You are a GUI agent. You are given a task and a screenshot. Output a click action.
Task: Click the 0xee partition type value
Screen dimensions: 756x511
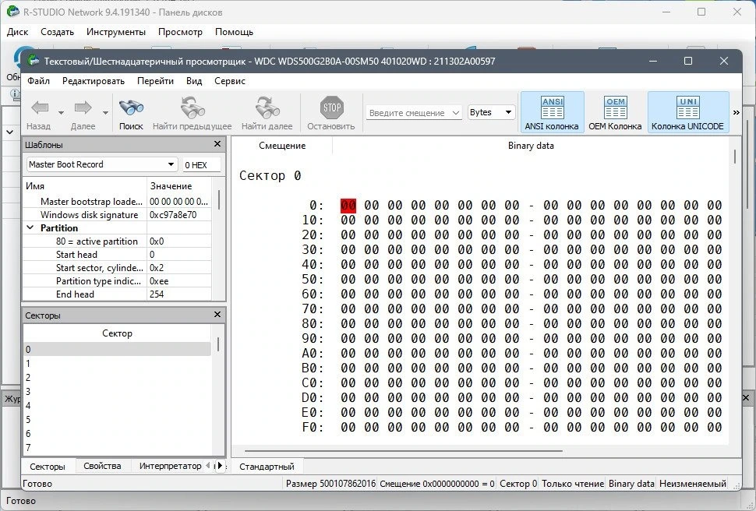pyautogui.click(x=159, y=280)
